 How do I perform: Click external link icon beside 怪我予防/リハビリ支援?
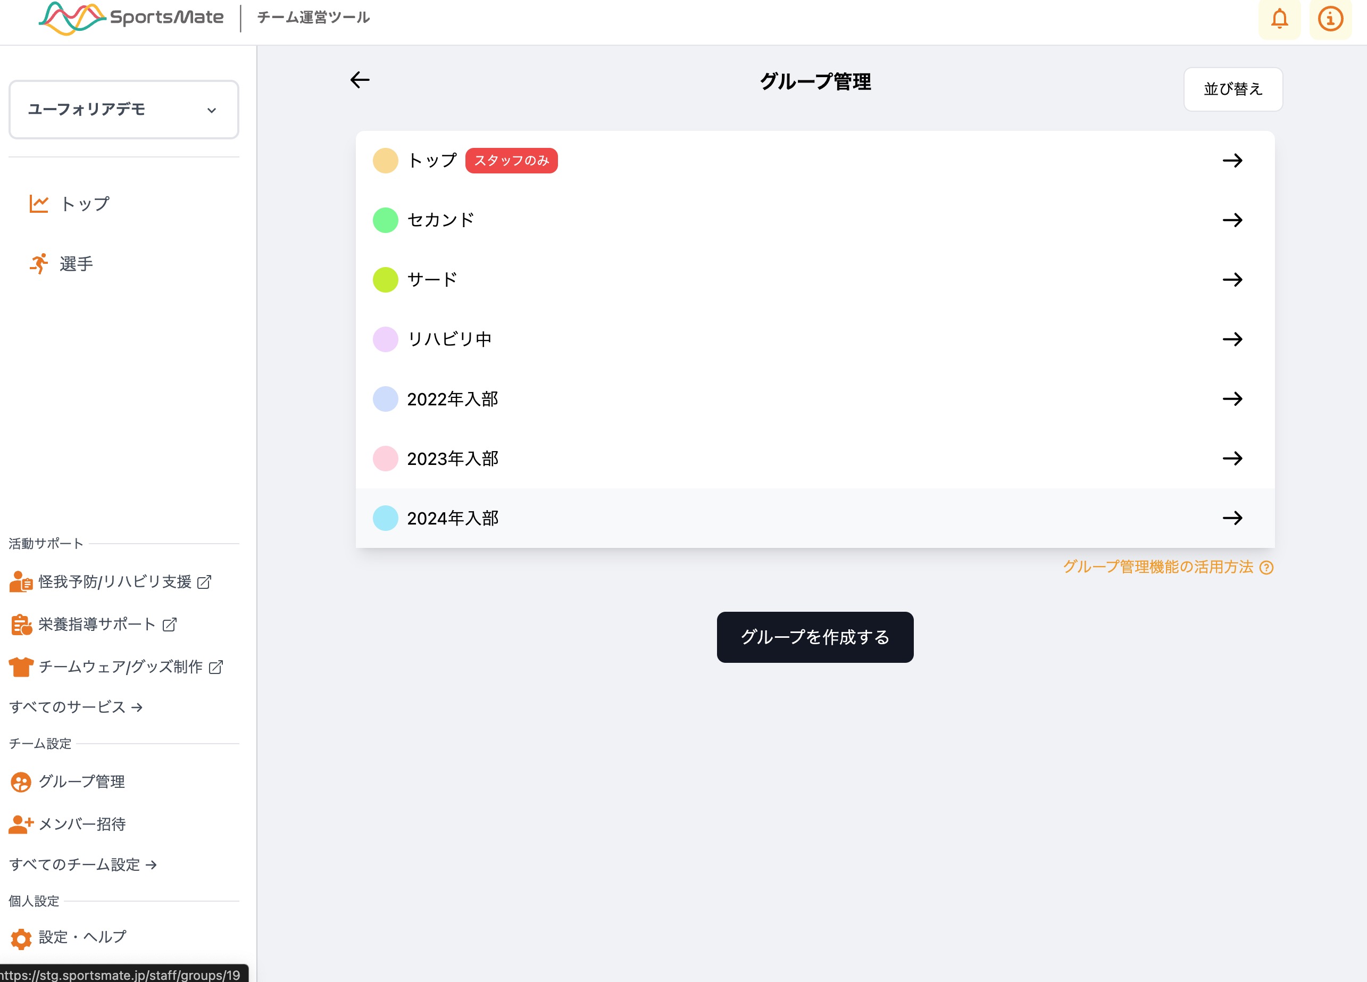(x=204, y=582)
